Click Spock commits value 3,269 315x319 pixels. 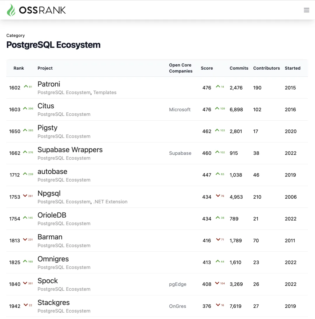point(236,284)
